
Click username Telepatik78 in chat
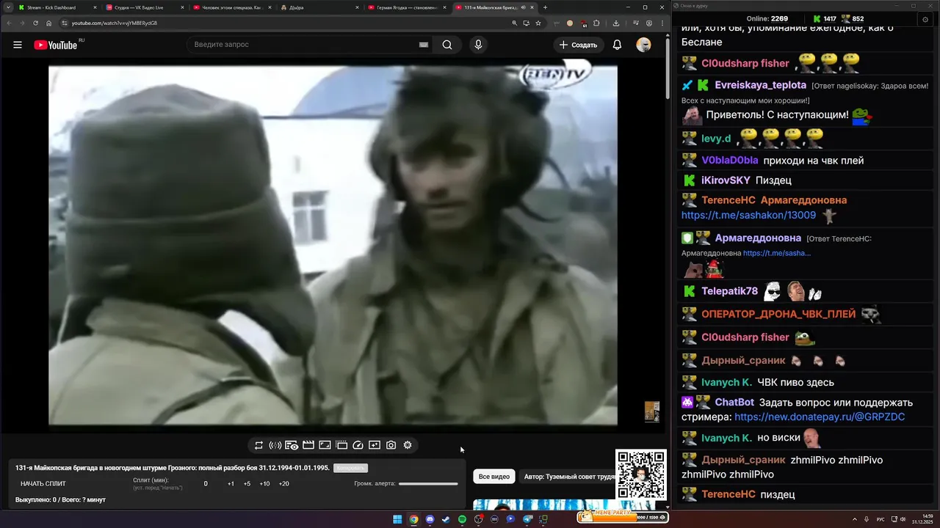click(x=729, y=291)
